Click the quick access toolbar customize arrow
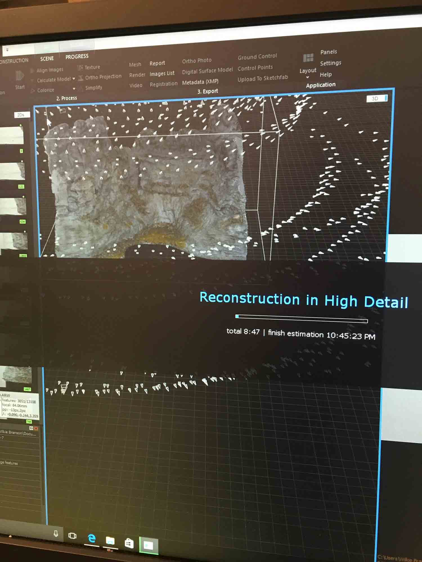Image resolution: width=422 pixels, height=562 pixels. coord(7,50)
